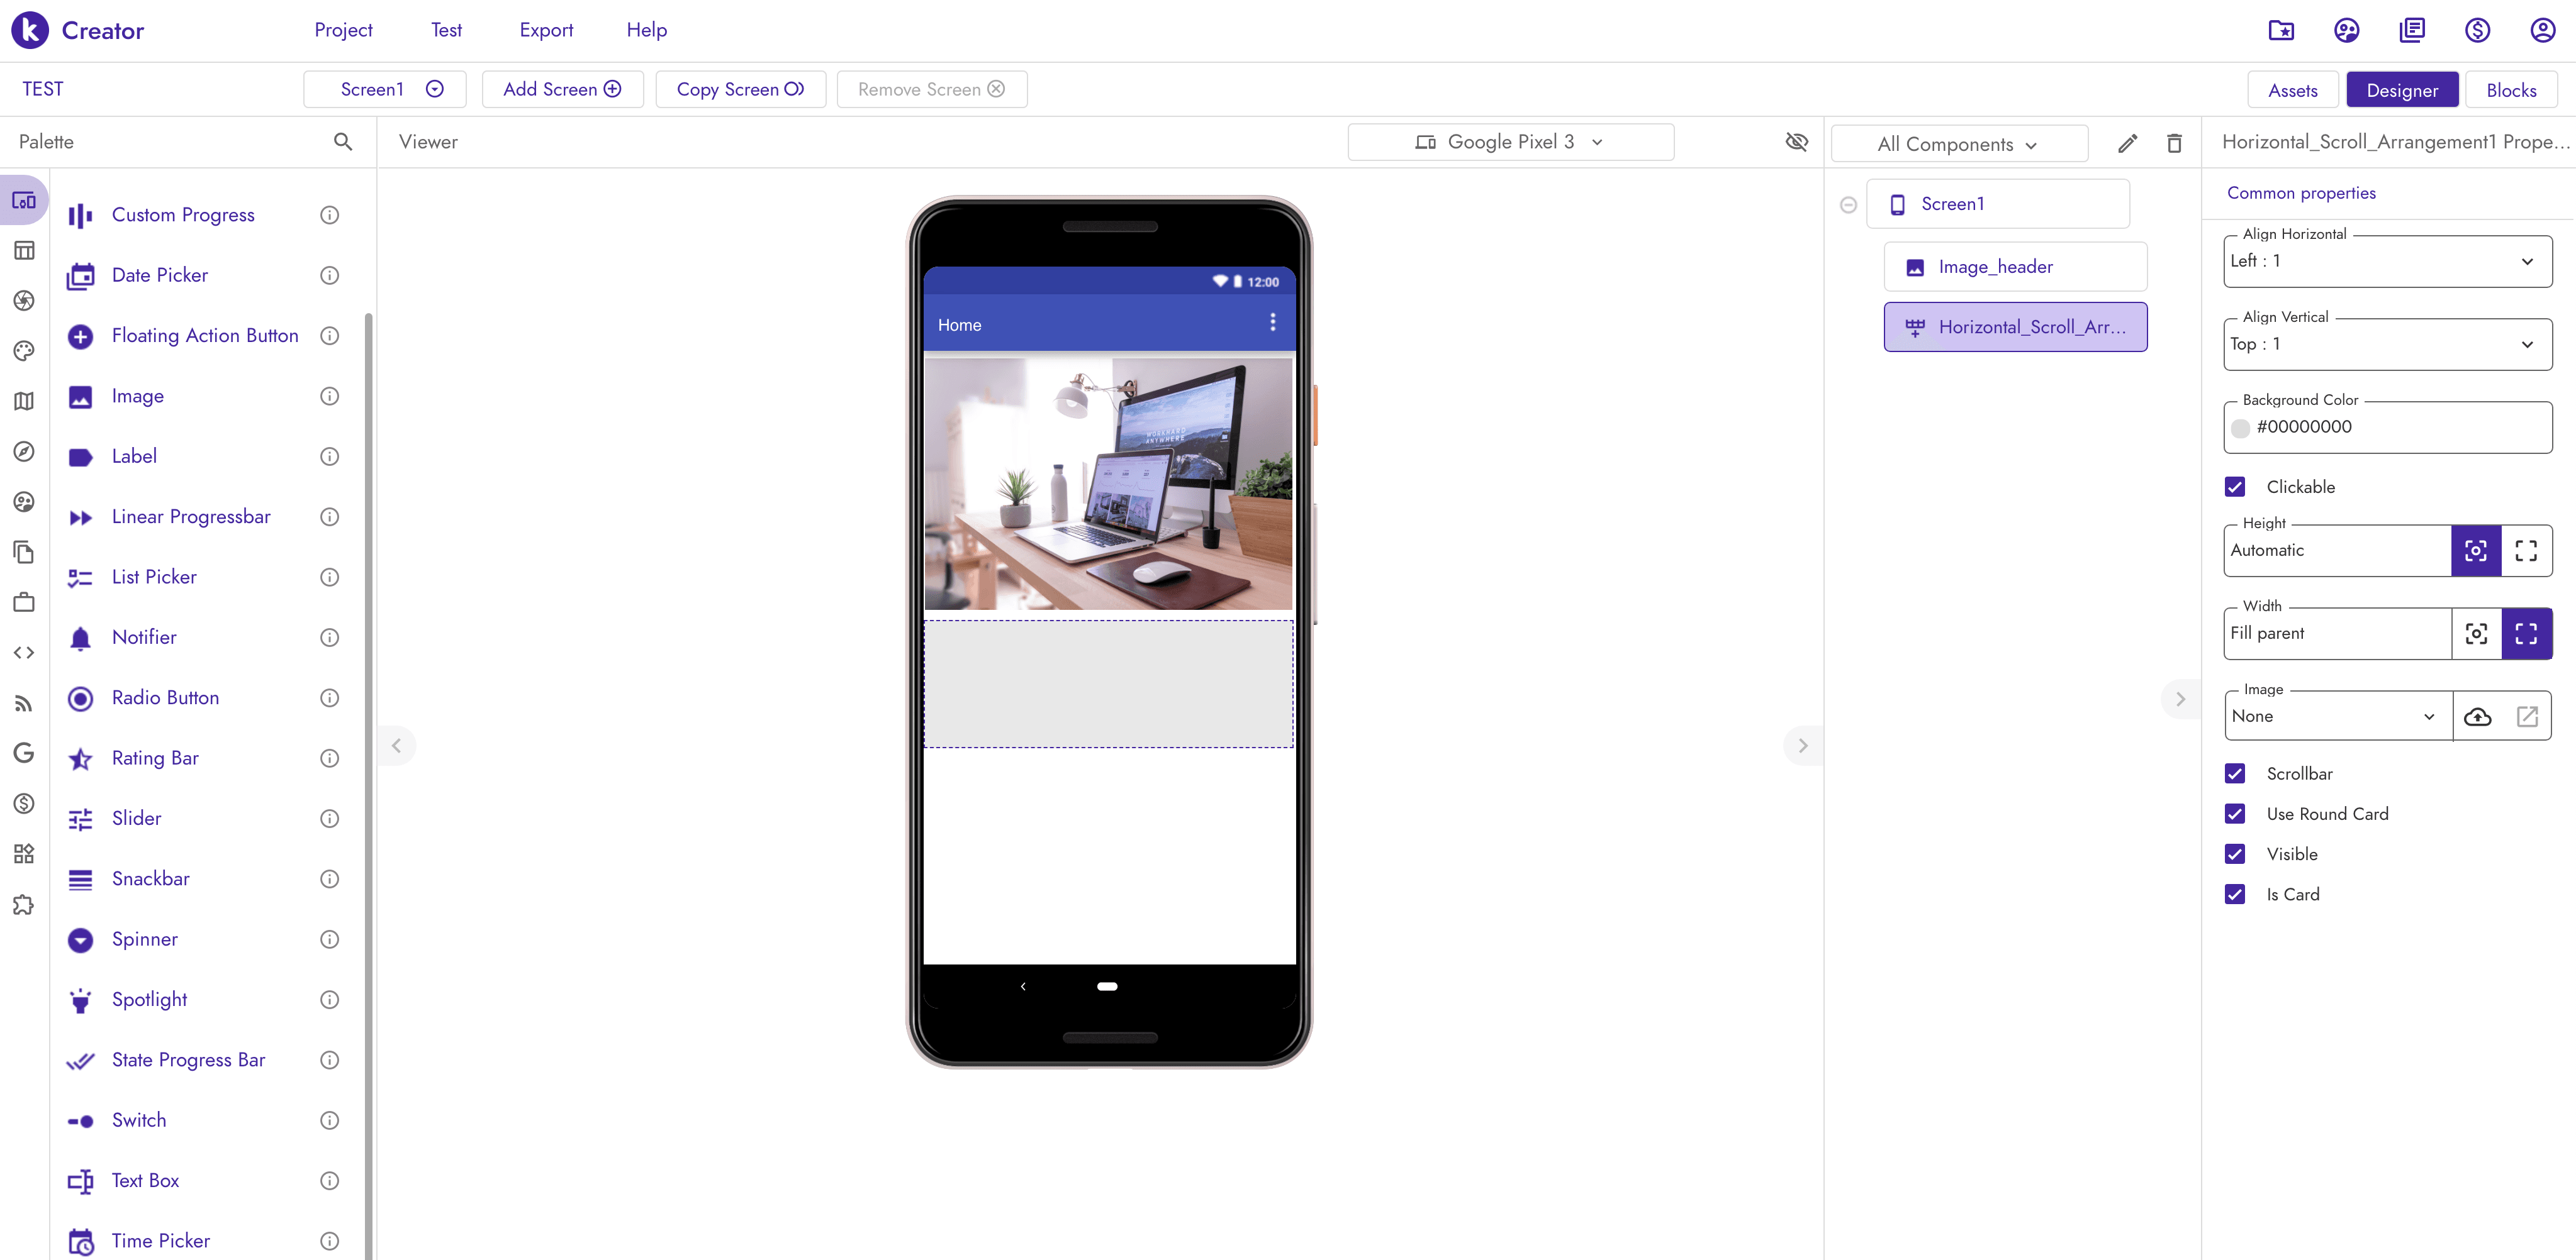
Task: Uncheck the Is Card checkbox
Action: tap(2235, 894)
